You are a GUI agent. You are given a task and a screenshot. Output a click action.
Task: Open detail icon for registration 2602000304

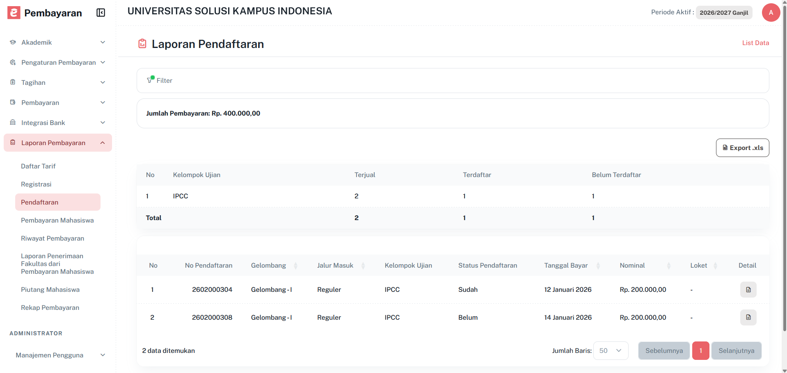(748, 289)
